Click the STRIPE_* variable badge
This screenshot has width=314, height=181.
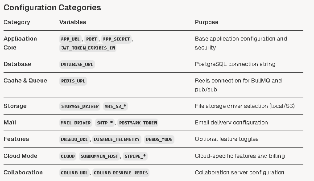(135, 156)
